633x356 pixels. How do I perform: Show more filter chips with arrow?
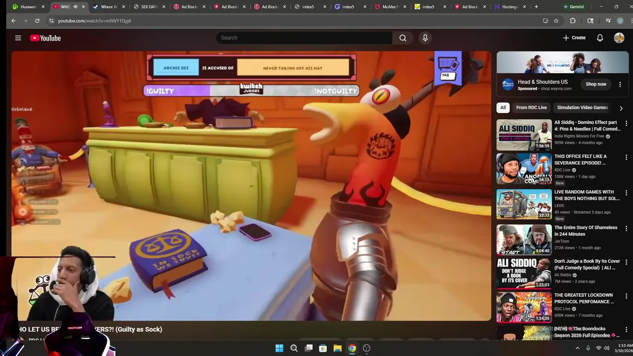tap(621, 108)
